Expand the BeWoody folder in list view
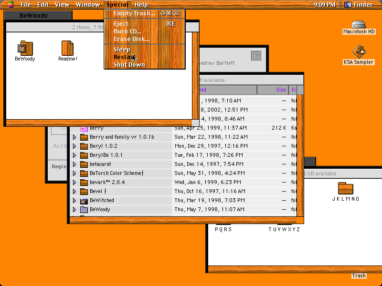Image resolution: width=382 pixels, height=286 pixels. pos(74,209)
